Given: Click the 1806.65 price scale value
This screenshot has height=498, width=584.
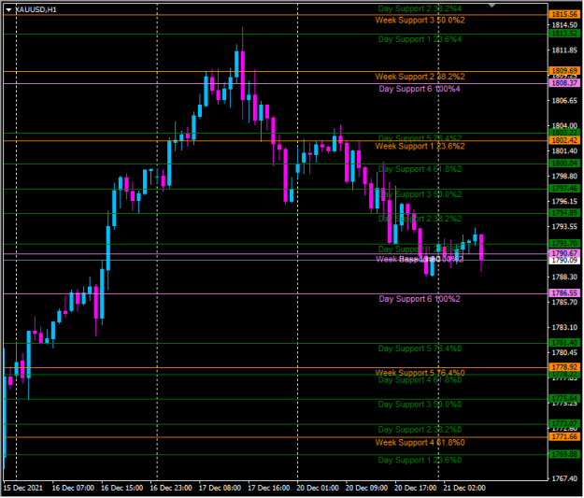Looking at the screenshot, I should (x=564, y=101).
